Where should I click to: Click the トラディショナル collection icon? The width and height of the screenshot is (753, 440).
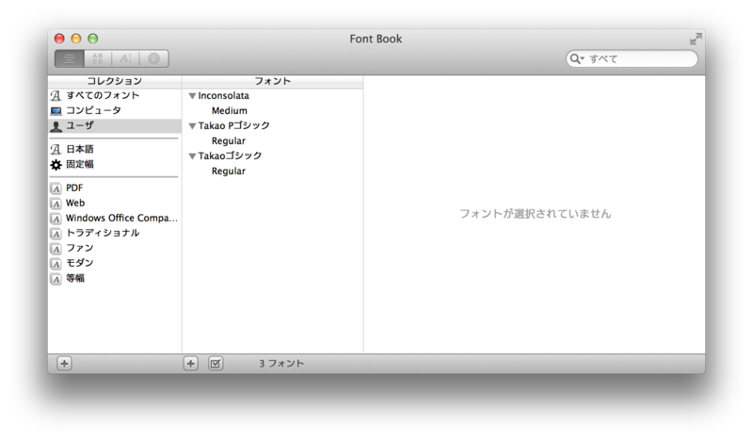point(56,234)
